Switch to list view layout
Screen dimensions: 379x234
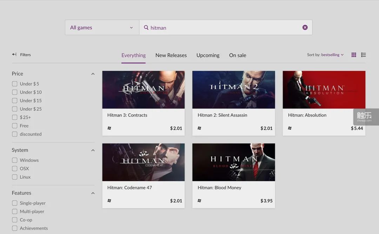tap(364, 55)
